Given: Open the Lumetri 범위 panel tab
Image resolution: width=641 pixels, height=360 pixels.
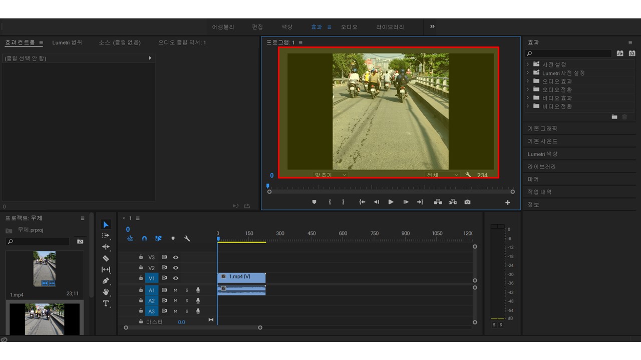Looking at the screenshot, I should [67, 42].
